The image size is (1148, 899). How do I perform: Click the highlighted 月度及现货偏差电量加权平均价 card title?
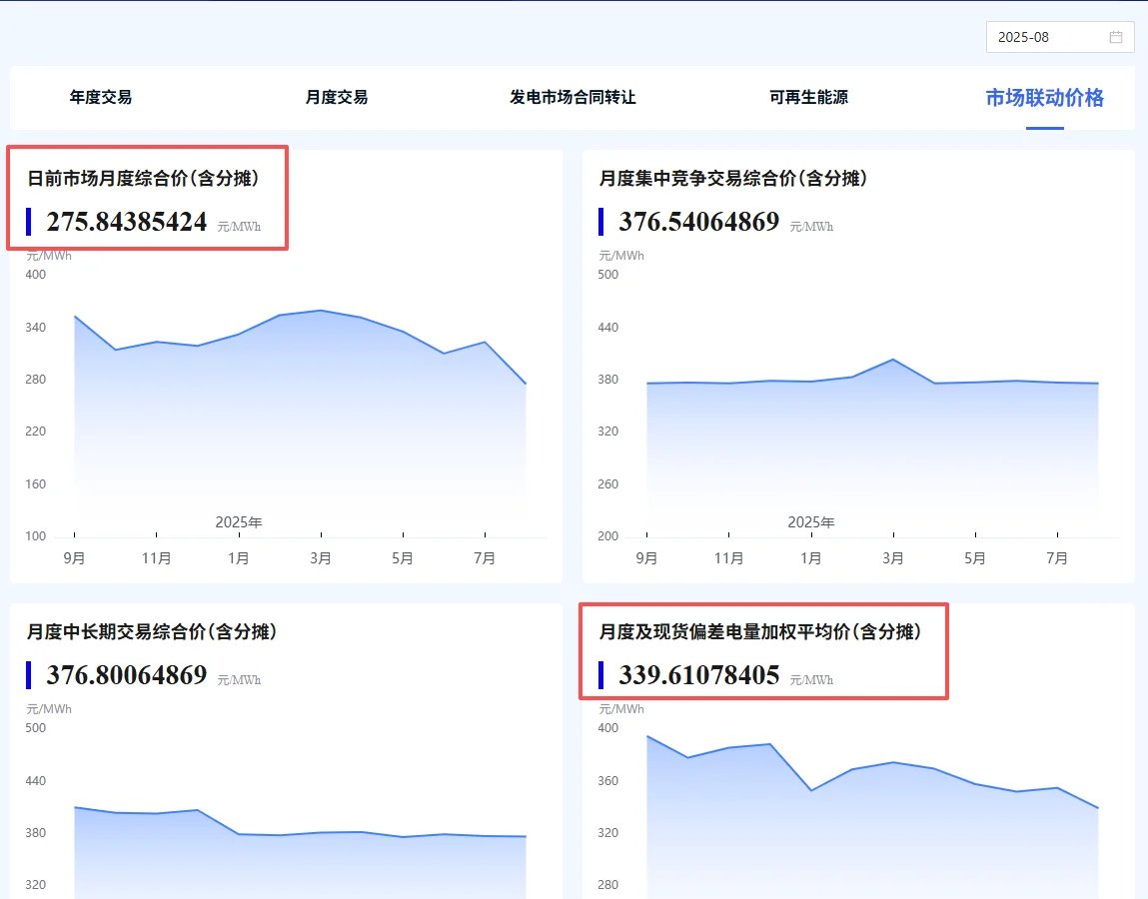(761, 631)
